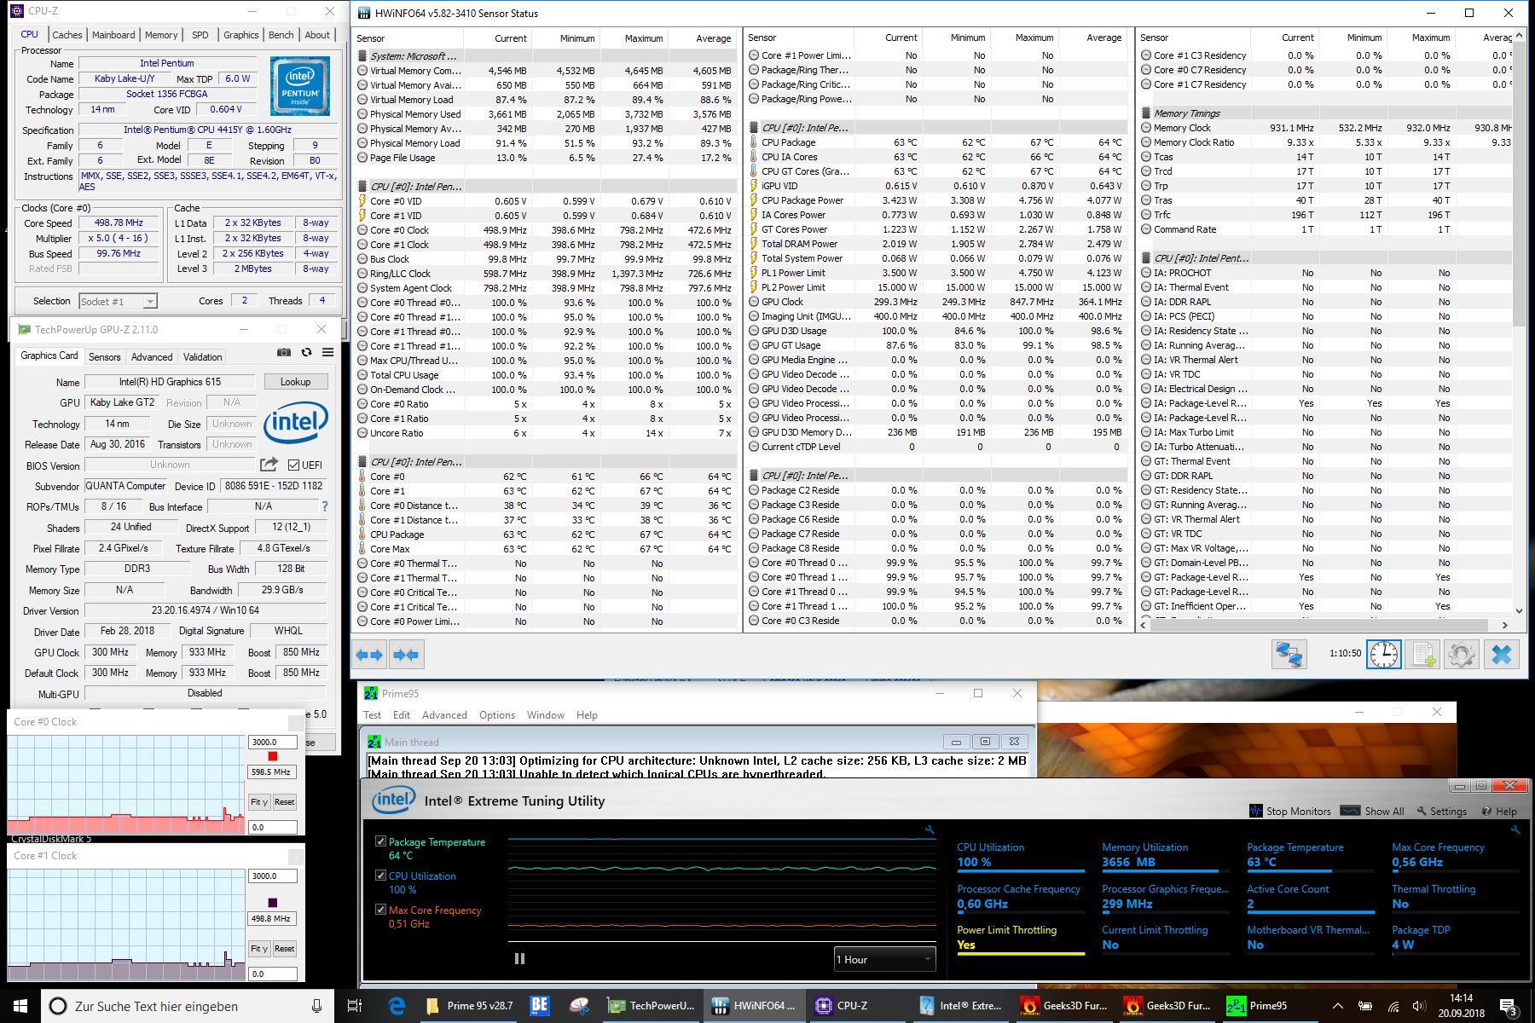Image resolution: width=1535 pixels, height=1023 pixels.
Task: Open first Geeks3D FurMark taskbar item
Action: pyautogui.click(x=1063, y=1006)
